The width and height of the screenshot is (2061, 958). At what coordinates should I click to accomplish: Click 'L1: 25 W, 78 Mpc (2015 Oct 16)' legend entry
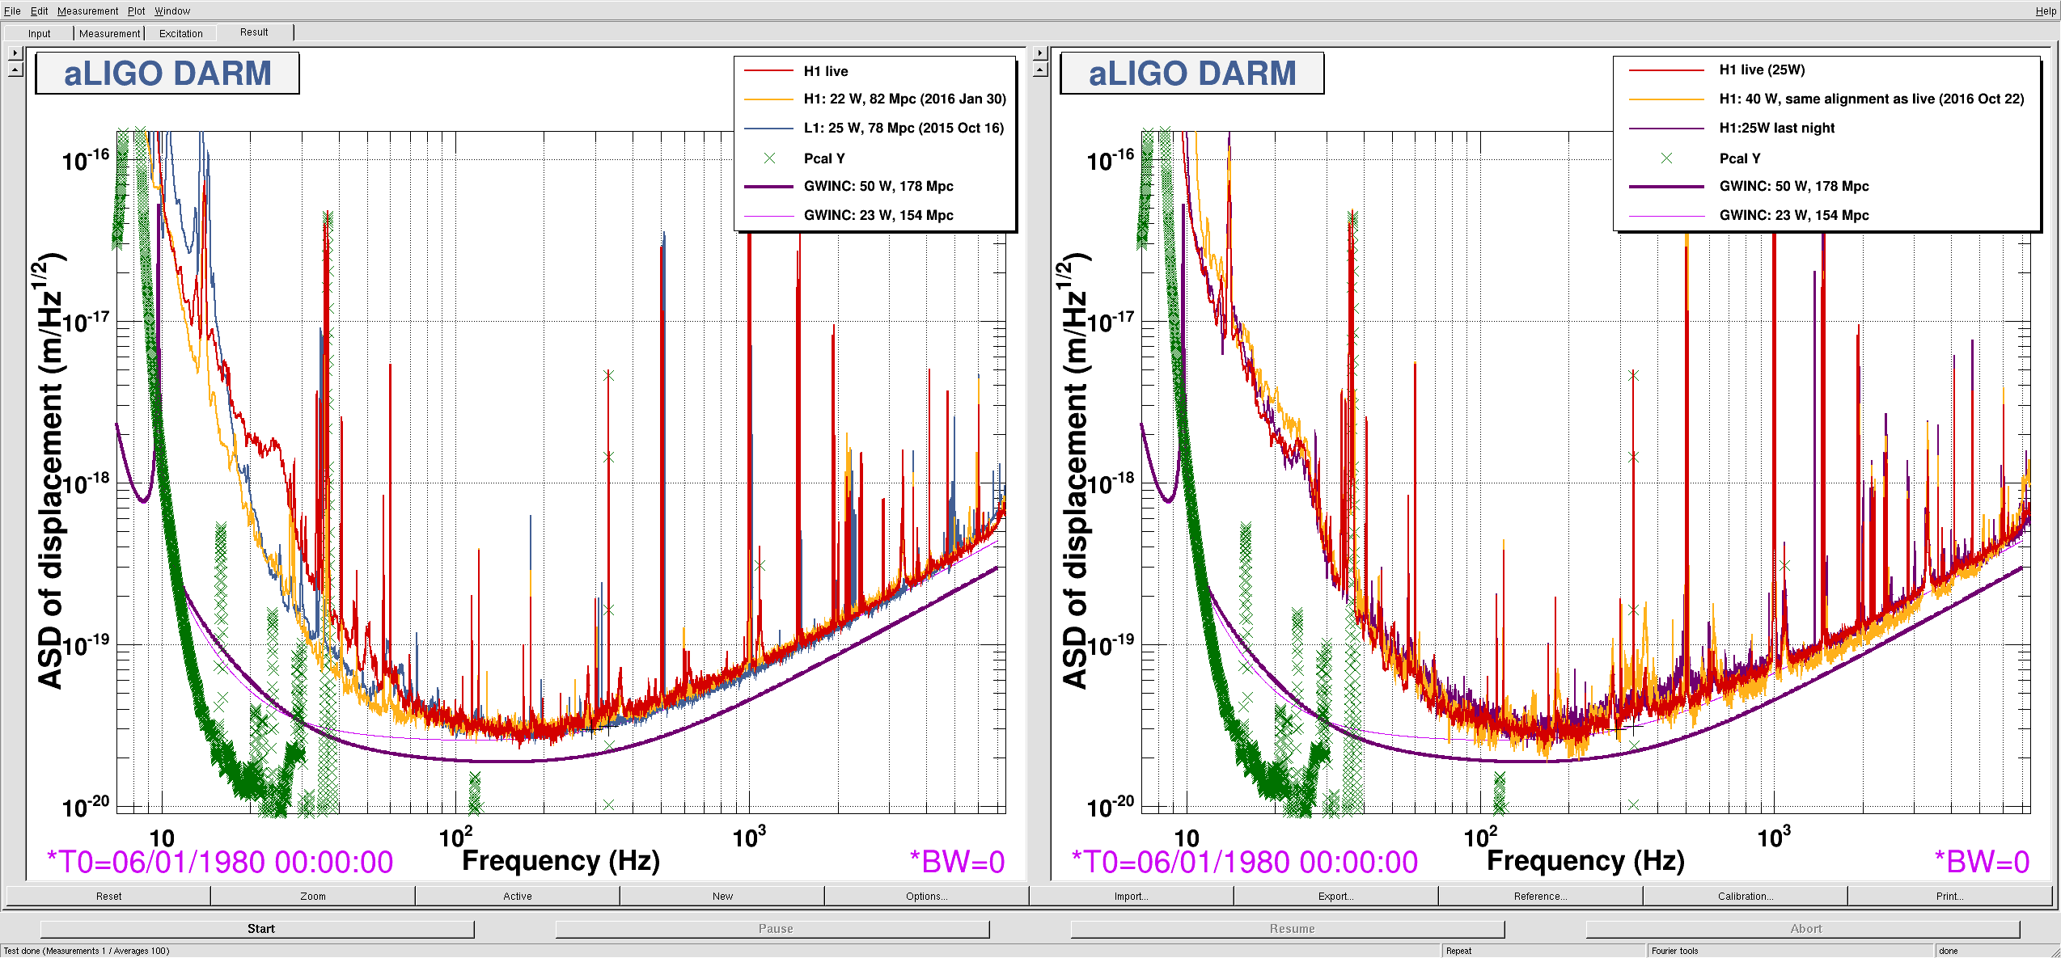coord(904,128)
